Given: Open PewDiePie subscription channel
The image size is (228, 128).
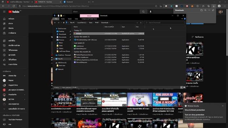Looking at the screenshot, I should pos(12,95).
